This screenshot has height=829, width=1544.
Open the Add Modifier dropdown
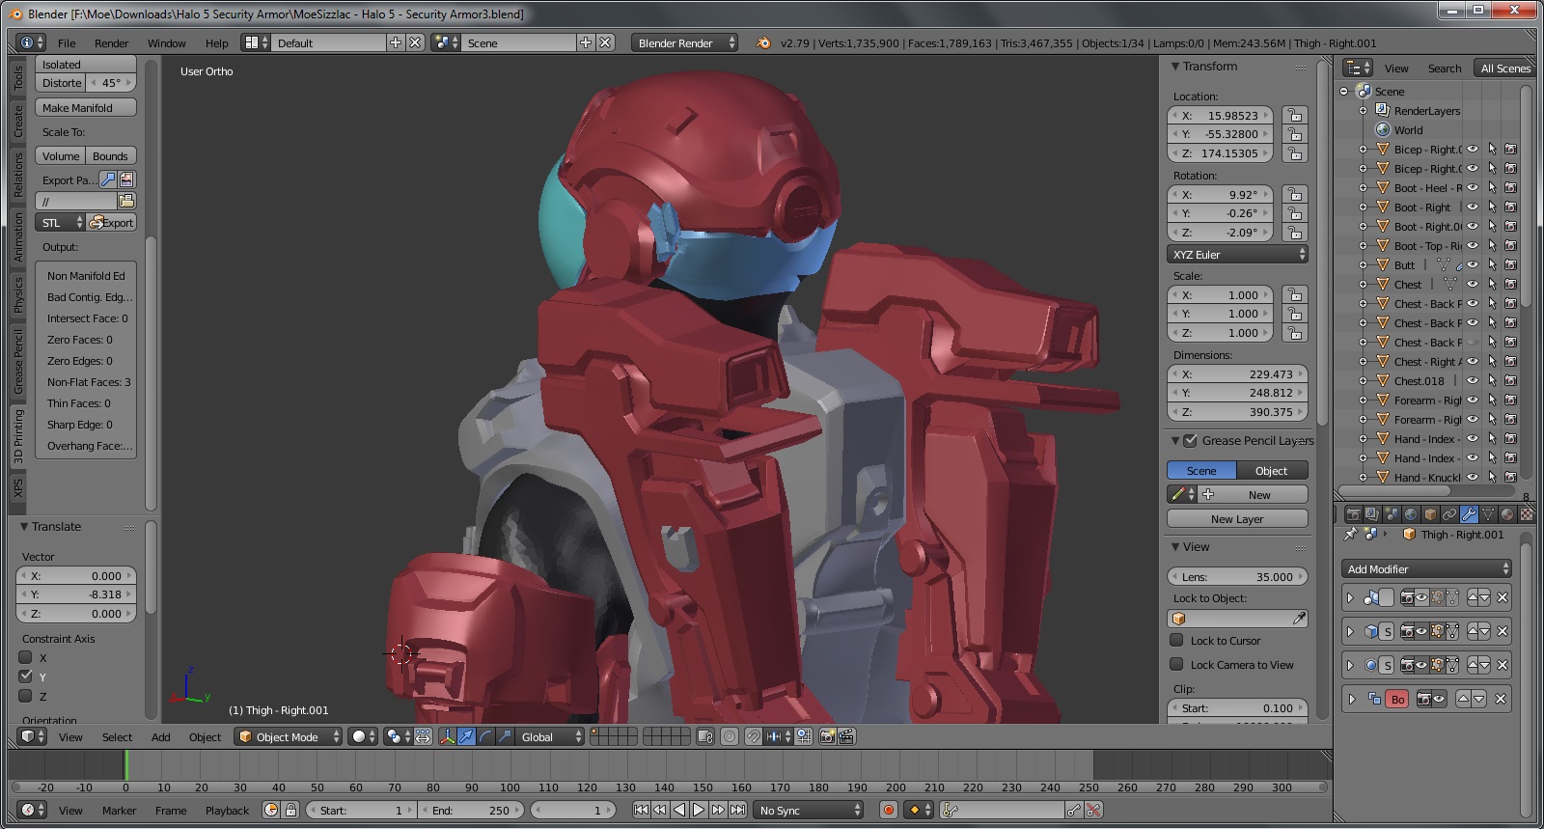click(x=1426, y=569)
